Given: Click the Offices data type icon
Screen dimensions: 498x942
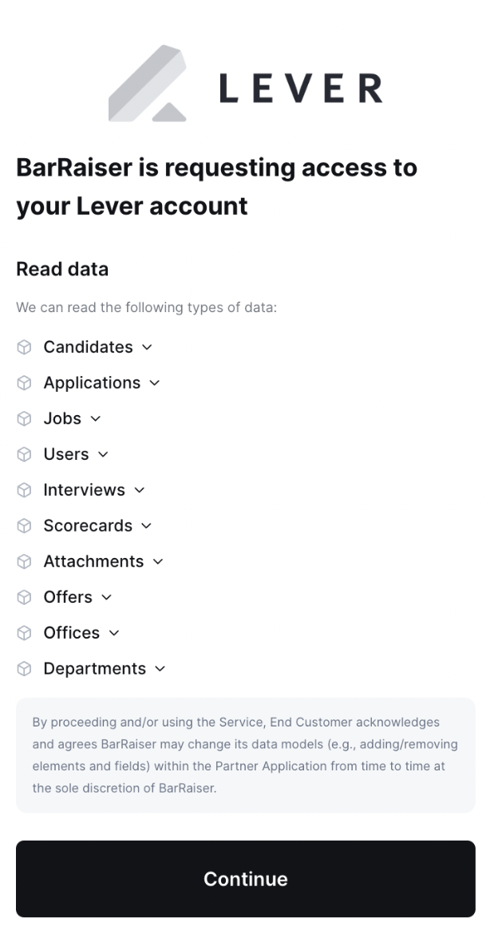Looking at the screenshot, I should (x=22, y=632).
